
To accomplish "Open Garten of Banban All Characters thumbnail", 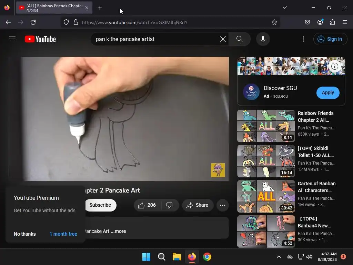I will point(266,196).
